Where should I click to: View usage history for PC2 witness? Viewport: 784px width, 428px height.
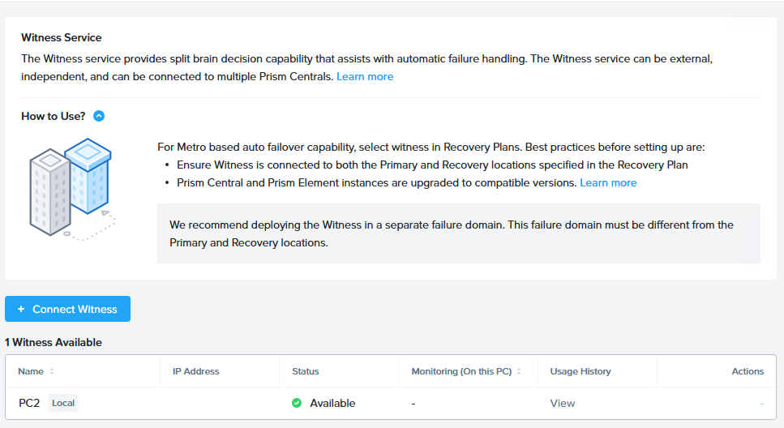(563, 403)
